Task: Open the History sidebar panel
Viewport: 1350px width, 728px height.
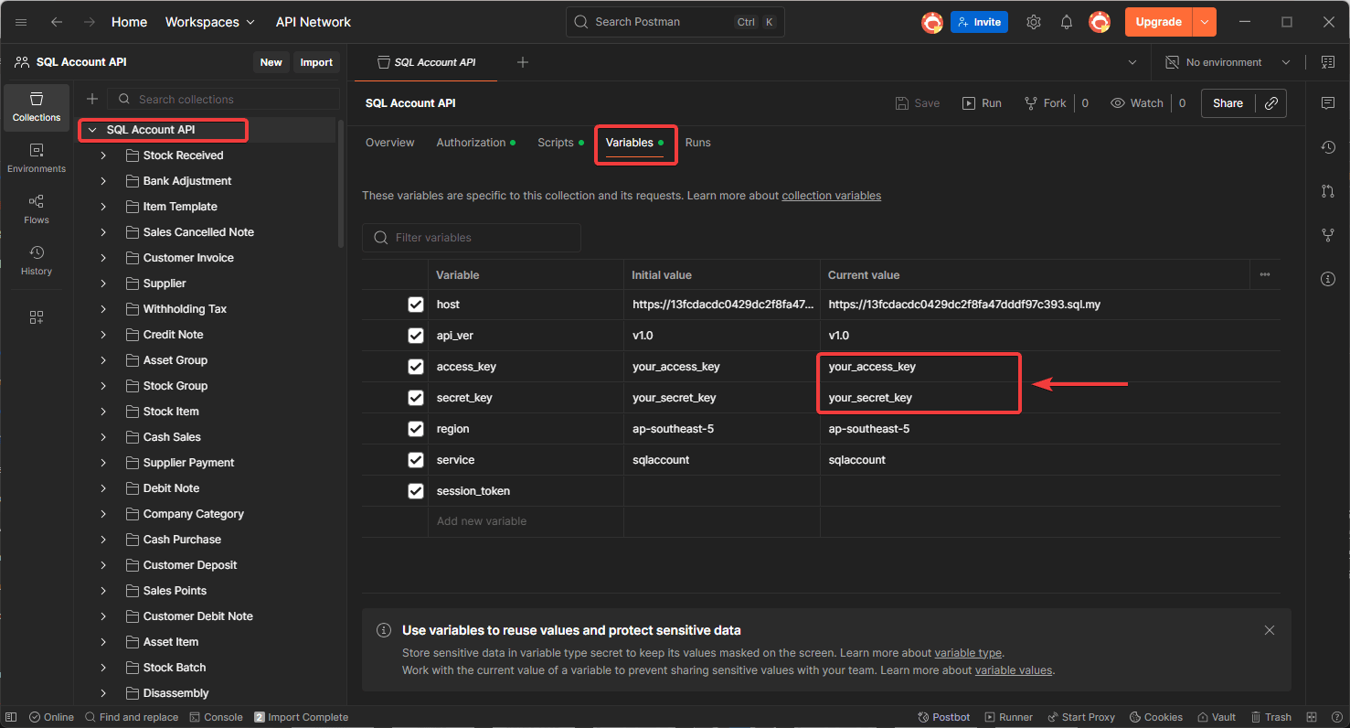Action: (x=37, y=260)
